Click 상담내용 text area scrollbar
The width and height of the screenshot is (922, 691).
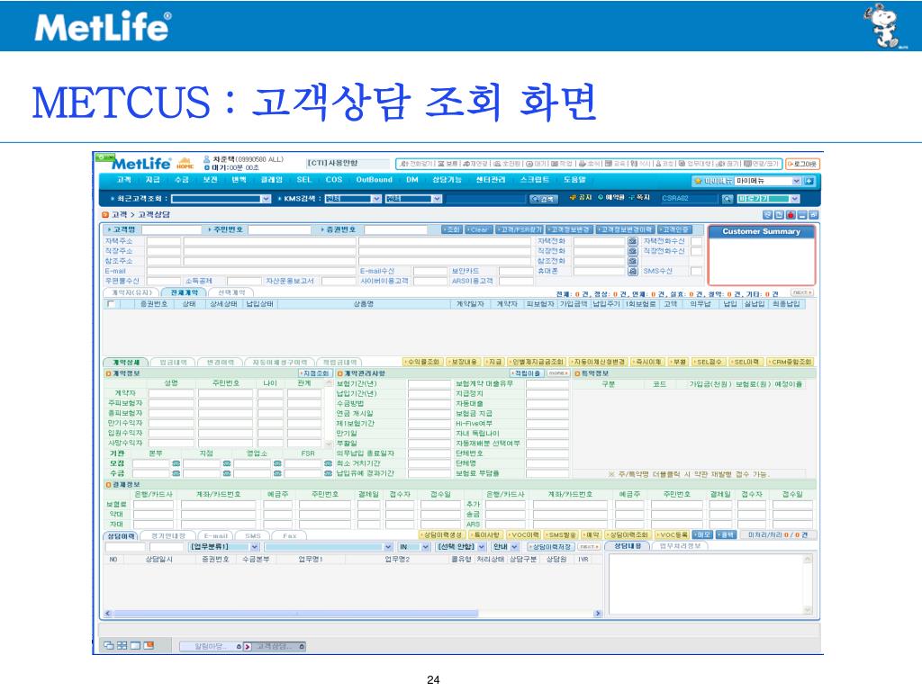(808, 584)
